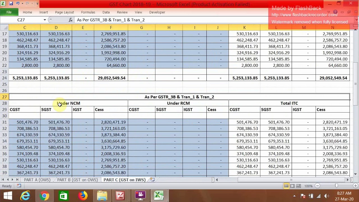This screenshot has height=202, width=359.
Task: Adjust the zoom slider handle
Action: (x=337, y=186)
